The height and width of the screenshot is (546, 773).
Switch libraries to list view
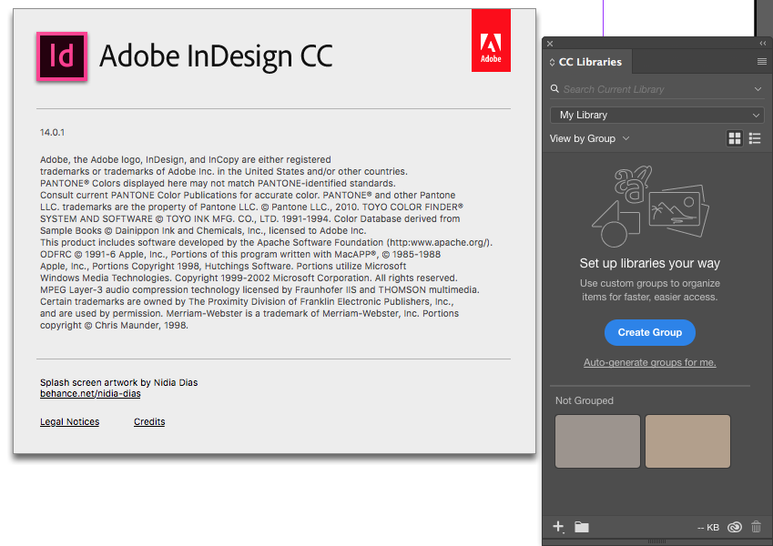[x=755, y=138]
